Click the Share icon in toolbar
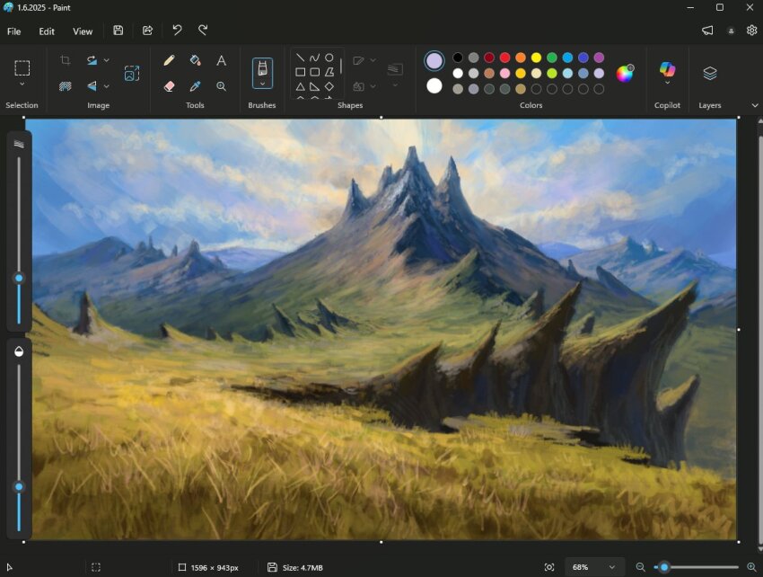This screenshot has height=577, width=763. pyautogui.click(x=147, y=31)
